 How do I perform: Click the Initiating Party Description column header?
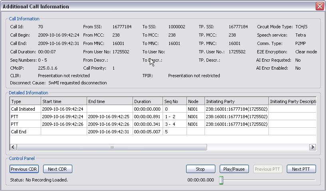click(x=292, y=101)
